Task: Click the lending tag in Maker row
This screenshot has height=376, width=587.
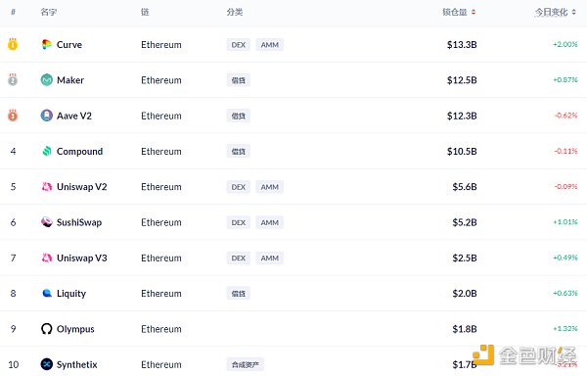Action: tap(239, 80)
